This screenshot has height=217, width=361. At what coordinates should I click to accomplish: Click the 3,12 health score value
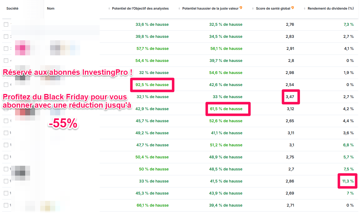point(290,109)
